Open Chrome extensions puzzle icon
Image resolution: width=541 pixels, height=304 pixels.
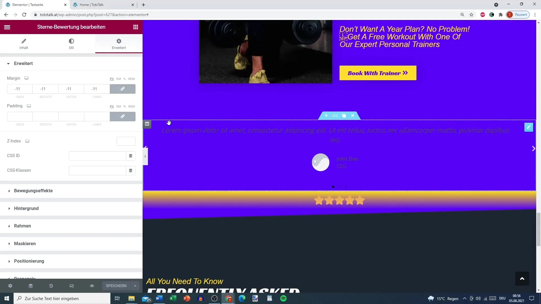[500, 15]
